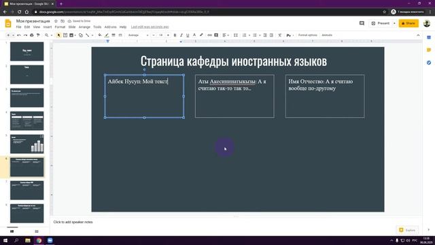
Task: Open the Average font family dropdown
Action: (138, 35)
